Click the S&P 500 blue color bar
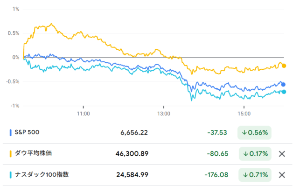Image resolution: width=293 pixels, height=186 pixels. (10, 133)
